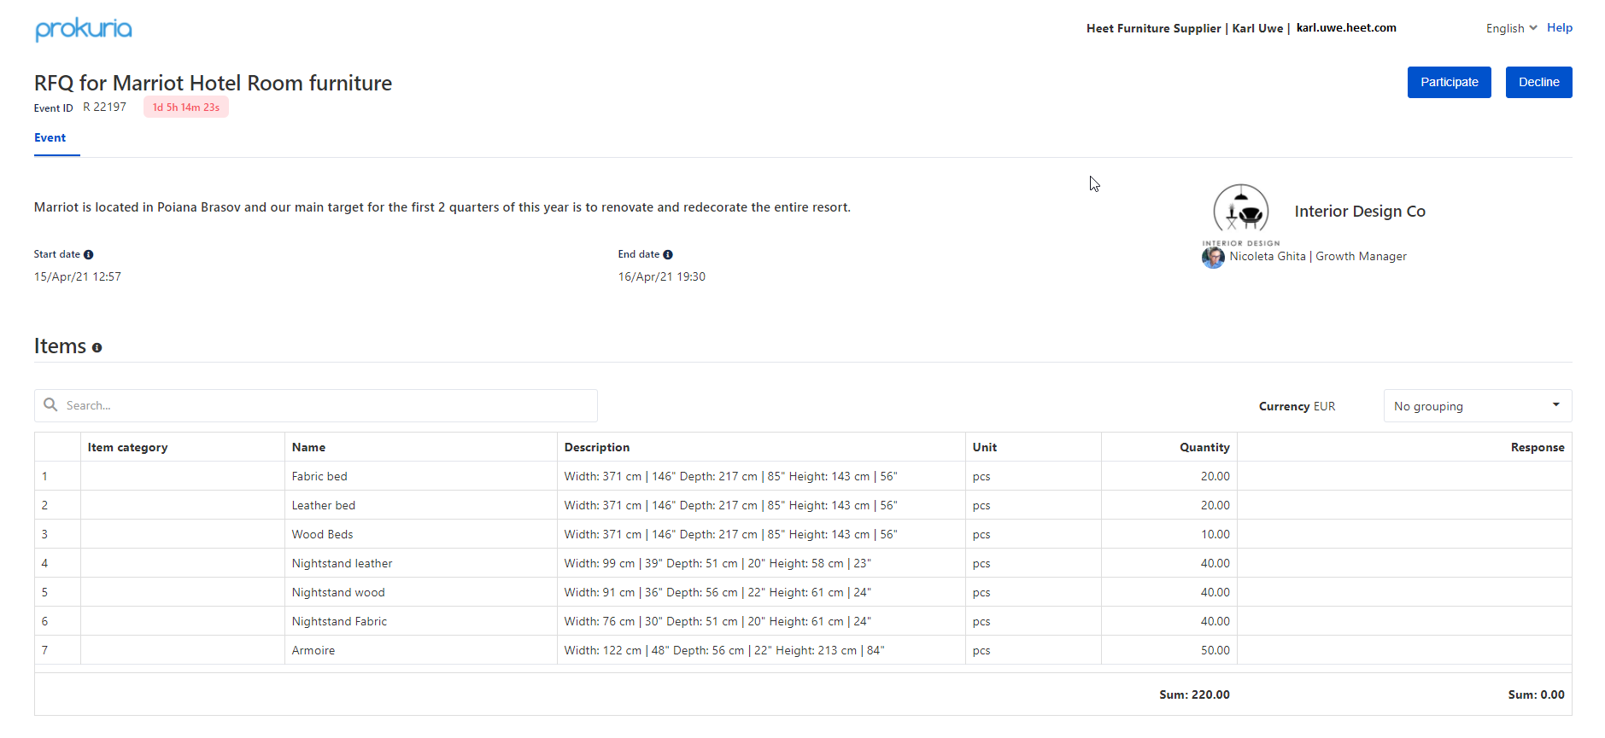Select the Nightstand wood row name
This screenshot has height=738, width=1605.
point(338,592)
